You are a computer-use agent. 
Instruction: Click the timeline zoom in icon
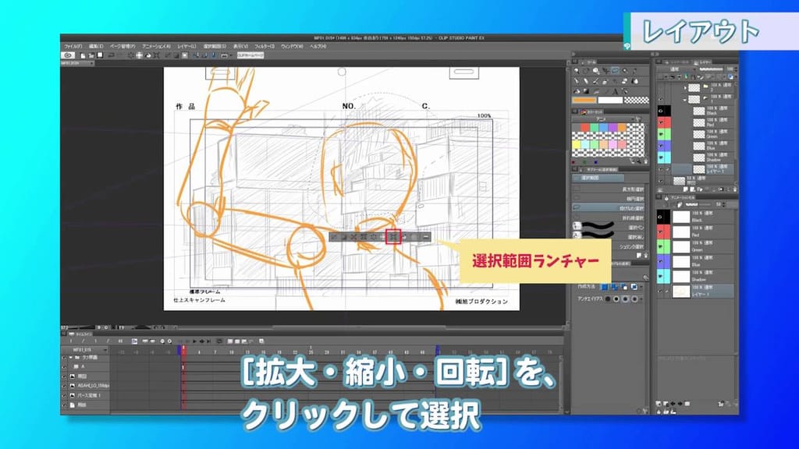click(x=169, y=341)
